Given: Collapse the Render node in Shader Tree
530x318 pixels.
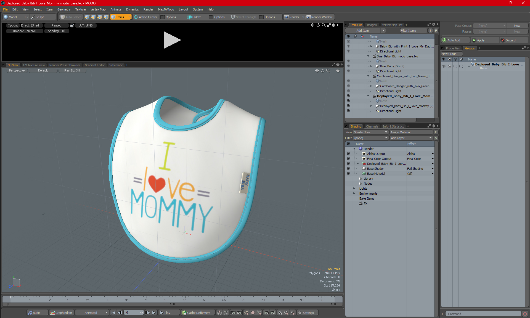Looking at the screenshot, I should pos(354,149).
